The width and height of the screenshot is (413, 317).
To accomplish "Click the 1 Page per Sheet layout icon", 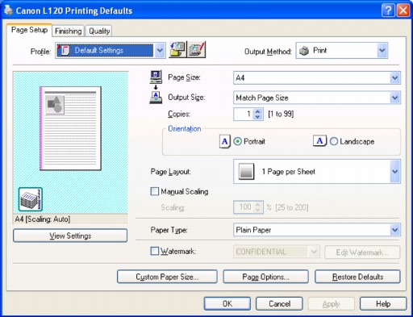I will click(246, 171).
